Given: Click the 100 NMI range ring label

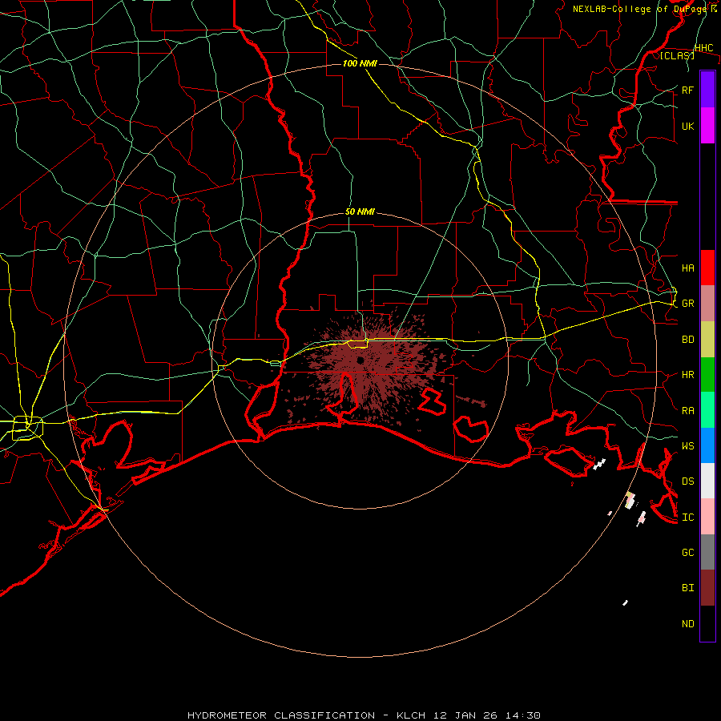Looking at the screenshot, I should (x=360, y=63).
